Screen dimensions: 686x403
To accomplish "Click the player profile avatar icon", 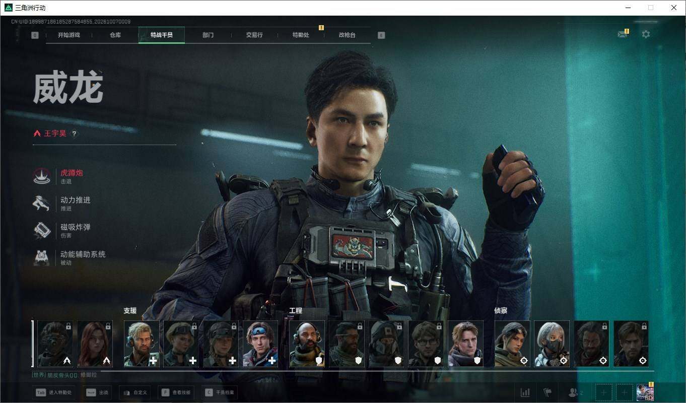I will point(645,392).
